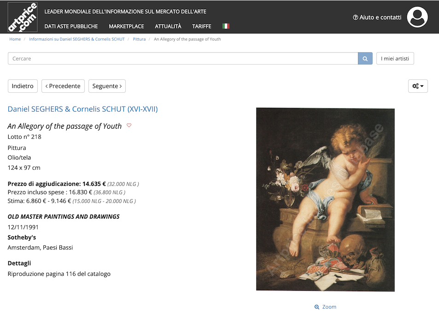The width and height of the screenshot is (439, 317).
Task: Go back with the Indietro button
Action: 23,86
